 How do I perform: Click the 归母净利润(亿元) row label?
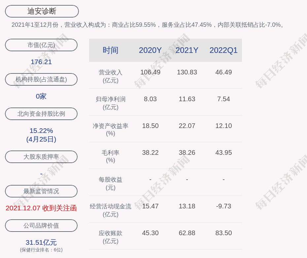click(111, 103)
